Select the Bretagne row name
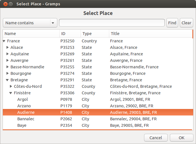This screenshot has height=144, width=196. point(19,80)
